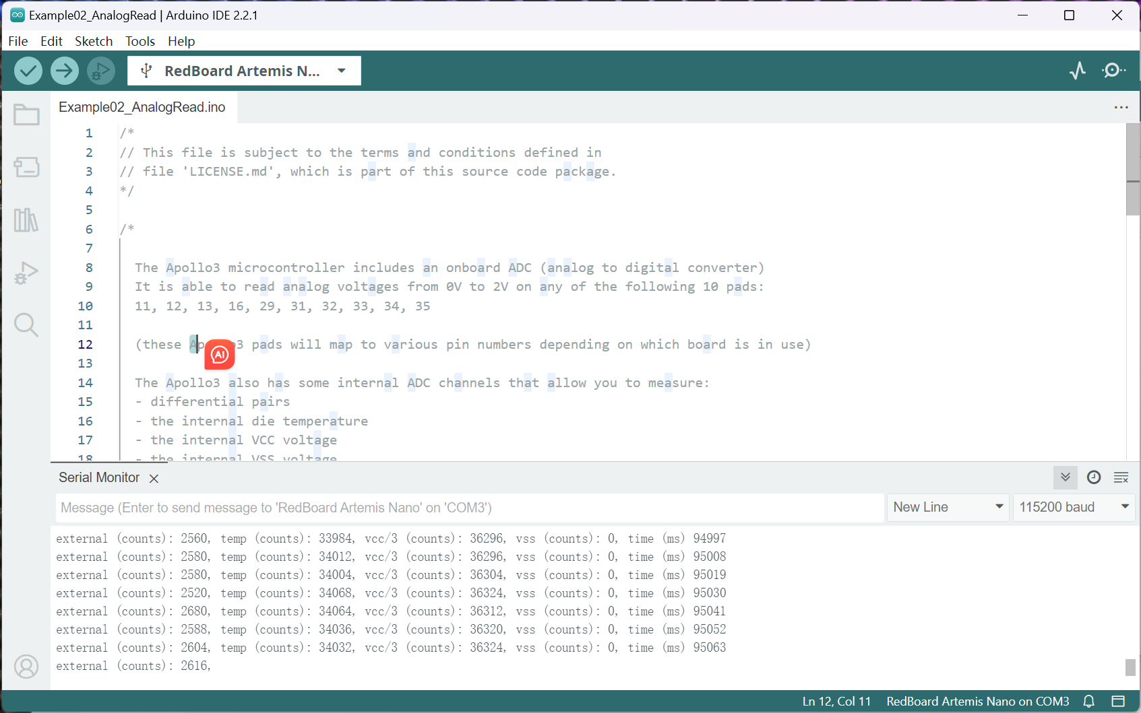The height and width of the screenshot is (713, 1141).
Task: Open the Library Manager panel
Action: coord(26,219)
